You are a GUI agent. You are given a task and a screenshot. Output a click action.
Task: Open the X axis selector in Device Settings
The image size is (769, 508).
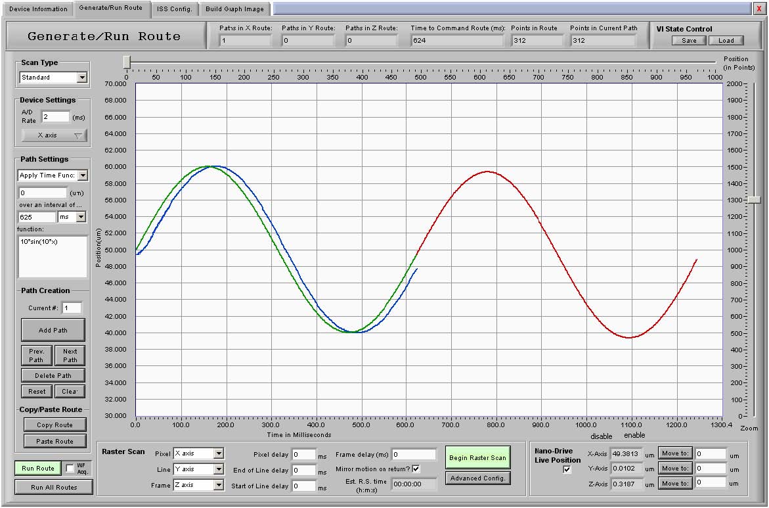point(54,135)
